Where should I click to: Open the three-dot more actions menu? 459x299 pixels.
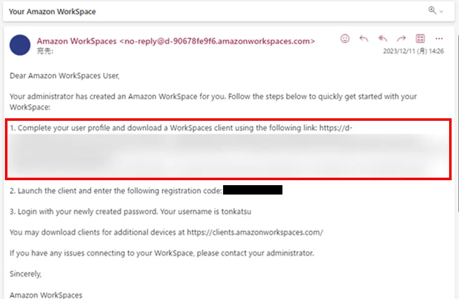click(439, 39)
